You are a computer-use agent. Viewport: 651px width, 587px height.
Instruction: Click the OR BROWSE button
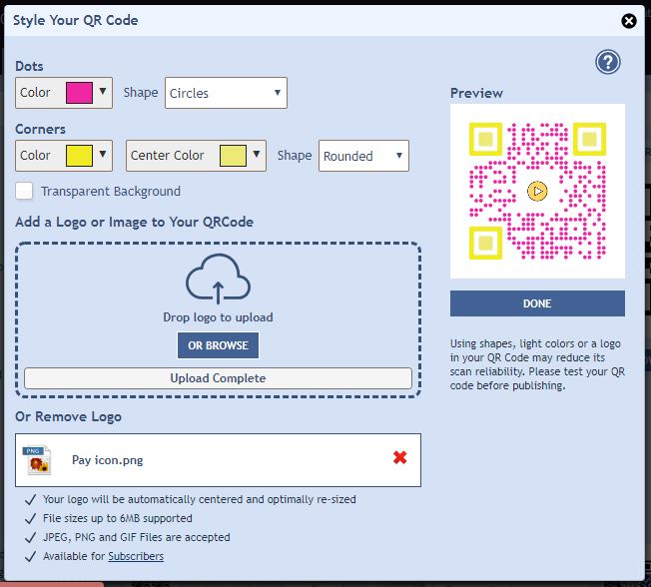click(x=218, y=345)
